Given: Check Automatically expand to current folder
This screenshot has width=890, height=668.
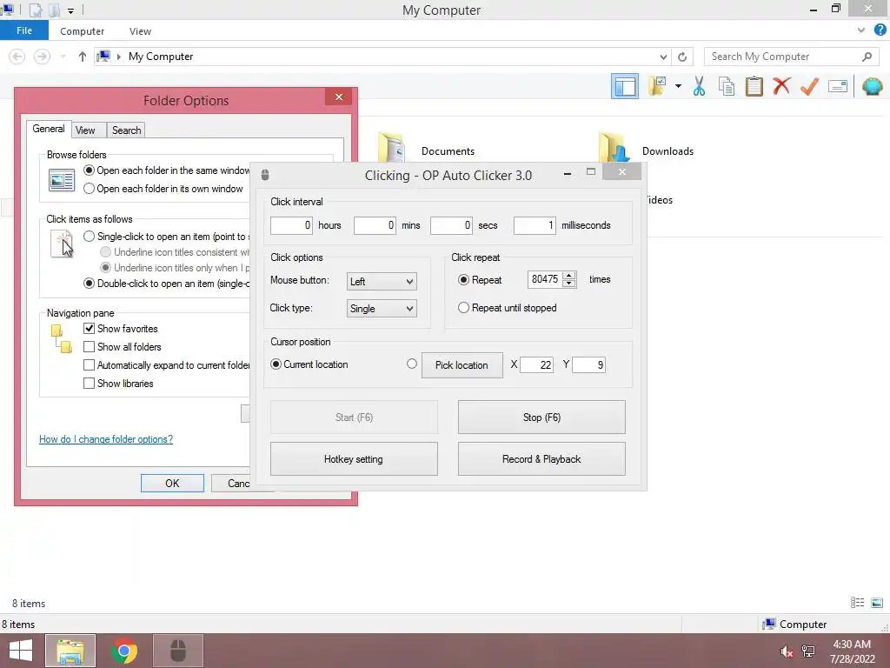Looking at the screenshot, I should (x=89, y=364).
